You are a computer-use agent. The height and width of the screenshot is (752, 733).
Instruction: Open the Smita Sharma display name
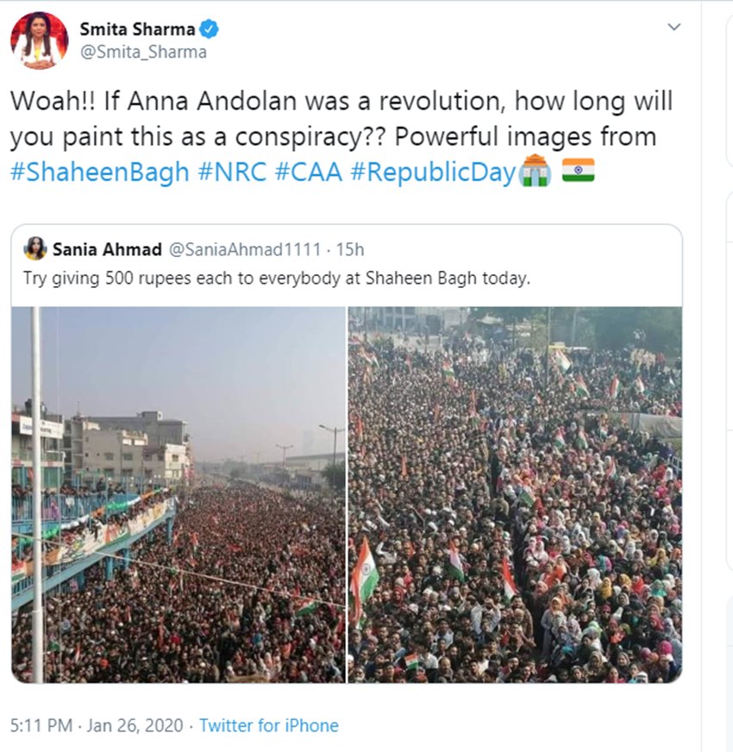coord(137,28)
